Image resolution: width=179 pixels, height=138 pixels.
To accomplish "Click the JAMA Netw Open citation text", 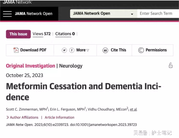I will 37,125.
